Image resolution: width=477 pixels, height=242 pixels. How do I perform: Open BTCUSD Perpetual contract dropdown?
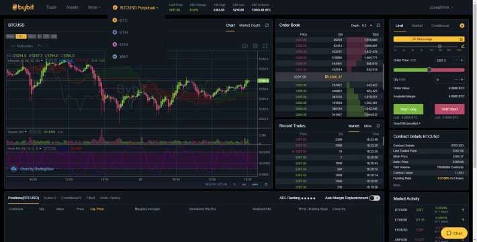point(136,7)
